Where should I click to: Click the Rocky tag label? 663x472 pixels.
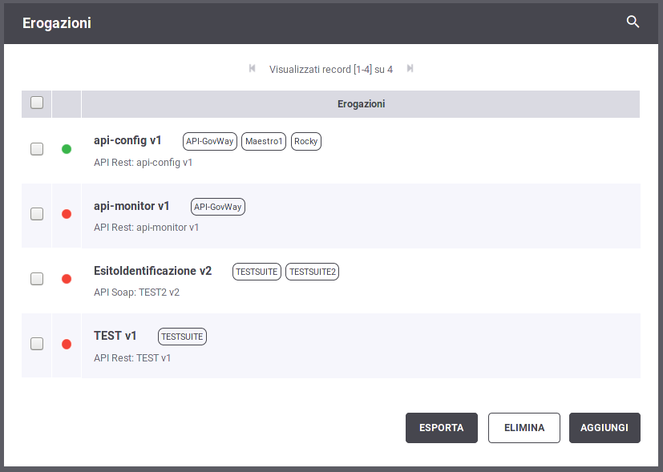pos(305,142)
